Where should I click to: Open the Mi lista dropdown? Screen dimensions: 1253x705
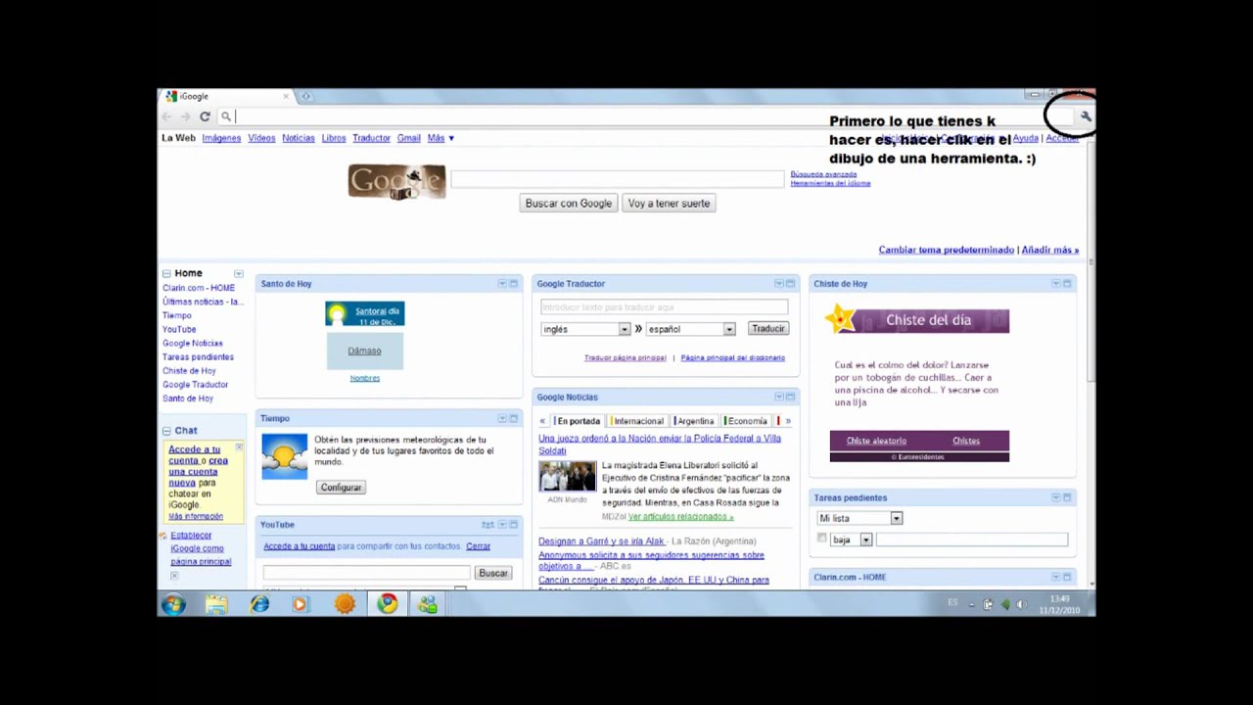coord(859,518)
